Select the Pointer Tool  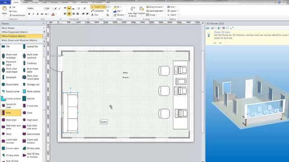pyautogui.click(x=98, y=7)
